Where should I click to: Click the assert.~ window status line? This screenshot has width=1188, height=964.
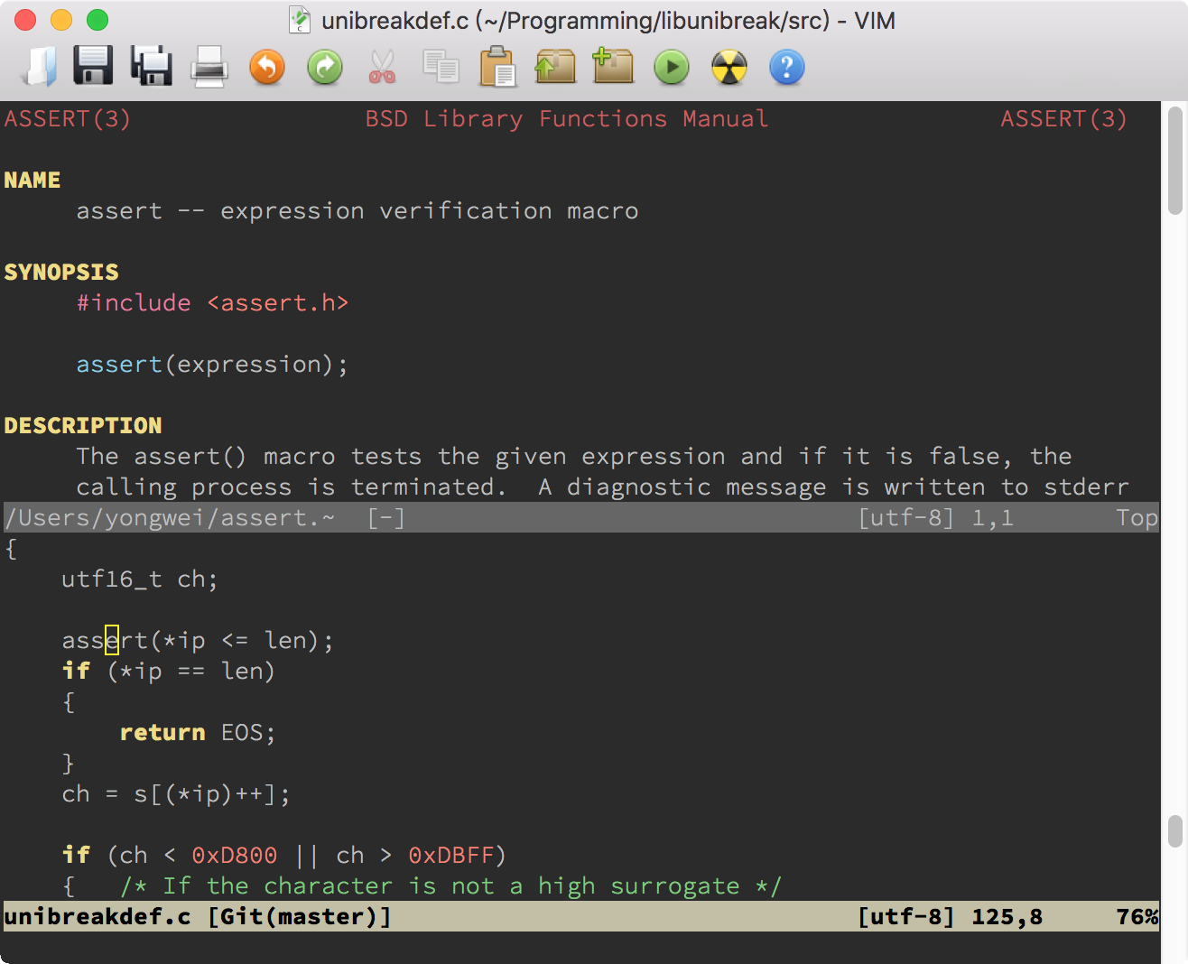click(x=578, y=518)
